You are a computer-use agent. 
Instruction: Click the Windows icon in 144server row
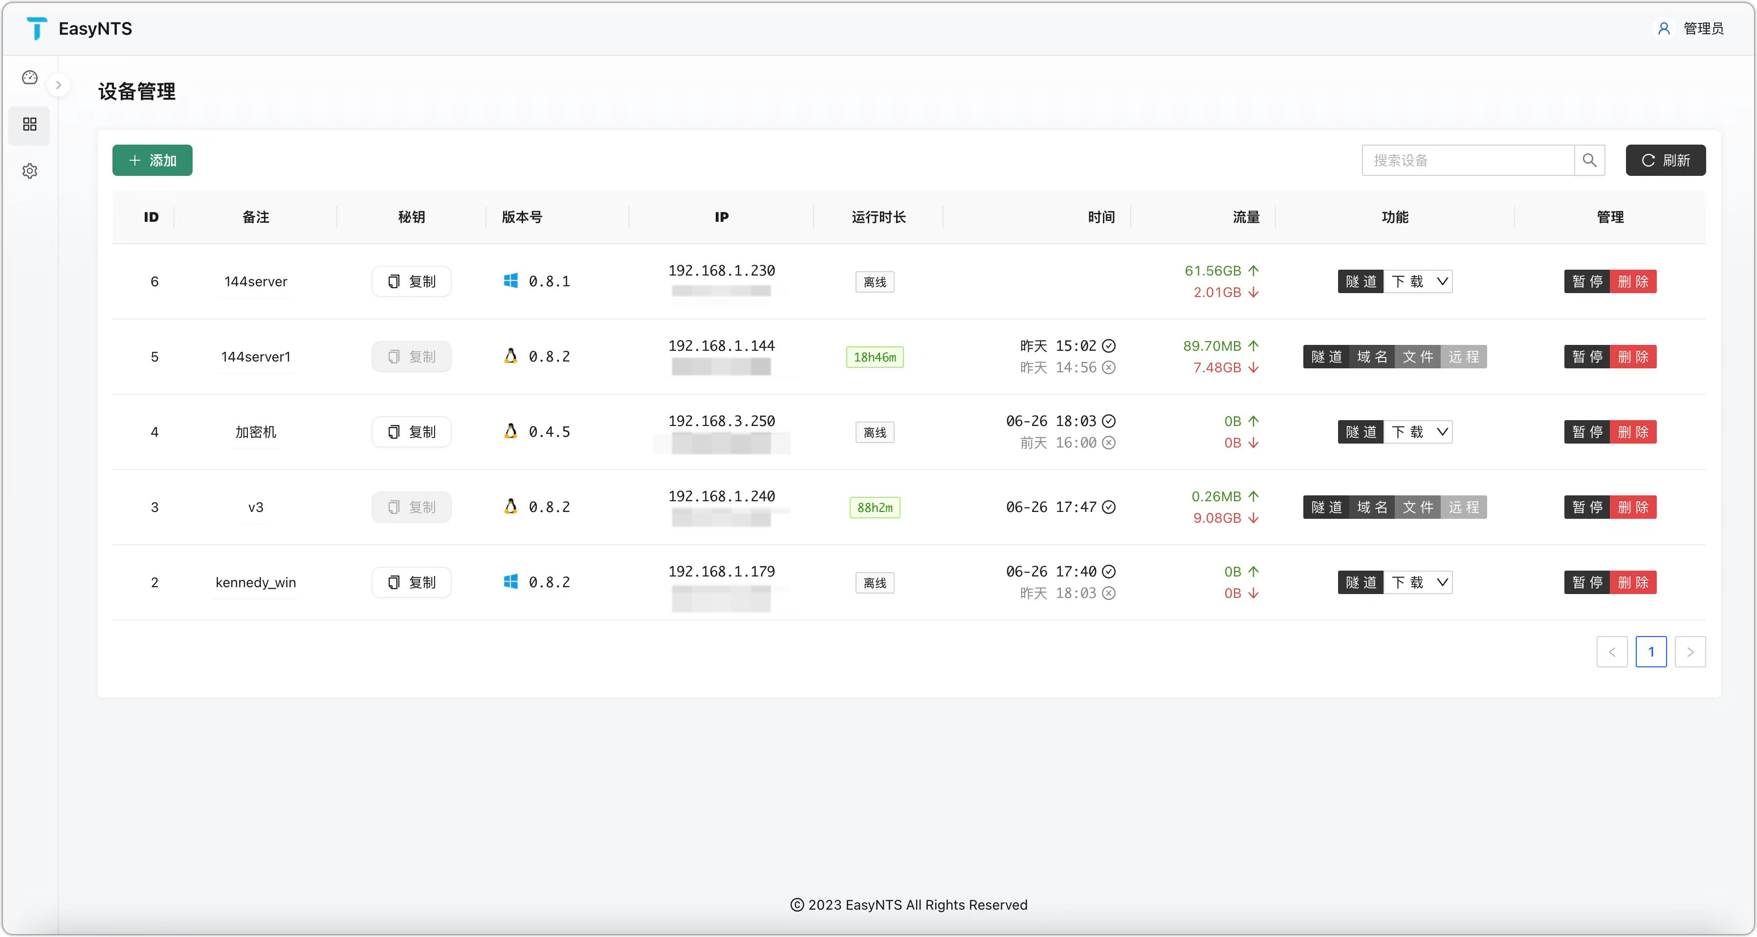[510, 281]
